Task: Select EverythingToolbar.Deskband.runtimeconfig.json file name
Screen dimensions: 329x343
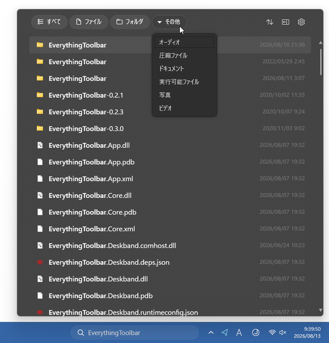Action: pyautogui.click(x=123, y=312)
